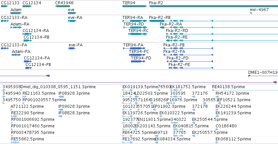Click EST Dmel_dig_010308_0595_1151.3prime
The width and height of the screenshot is (278, 144).
(x=58, y=87)
